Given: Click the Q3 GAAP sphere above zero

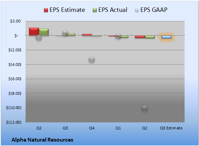Looking at the screenshot, I should click(x=65, y=33).
